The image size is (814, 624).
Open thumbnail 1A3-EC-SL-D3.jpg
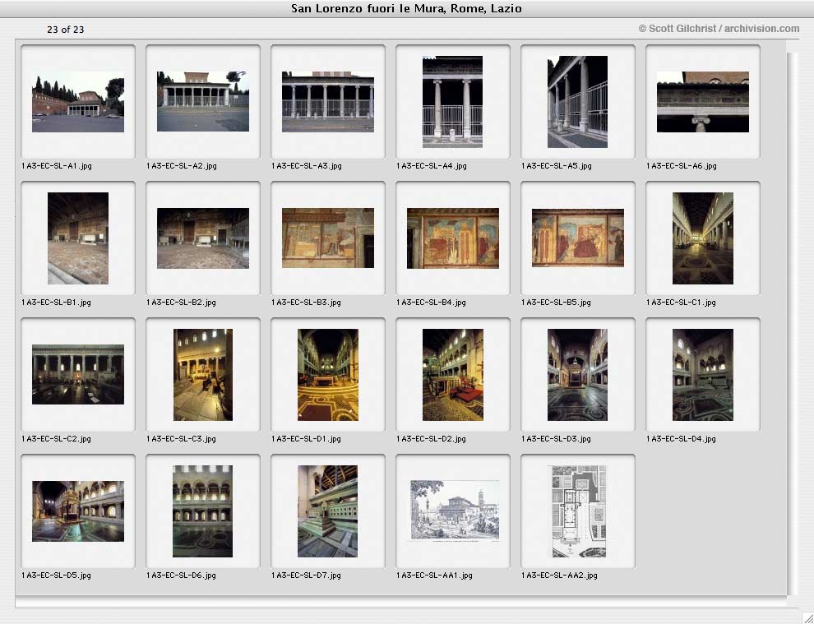(x=578, y=375)
